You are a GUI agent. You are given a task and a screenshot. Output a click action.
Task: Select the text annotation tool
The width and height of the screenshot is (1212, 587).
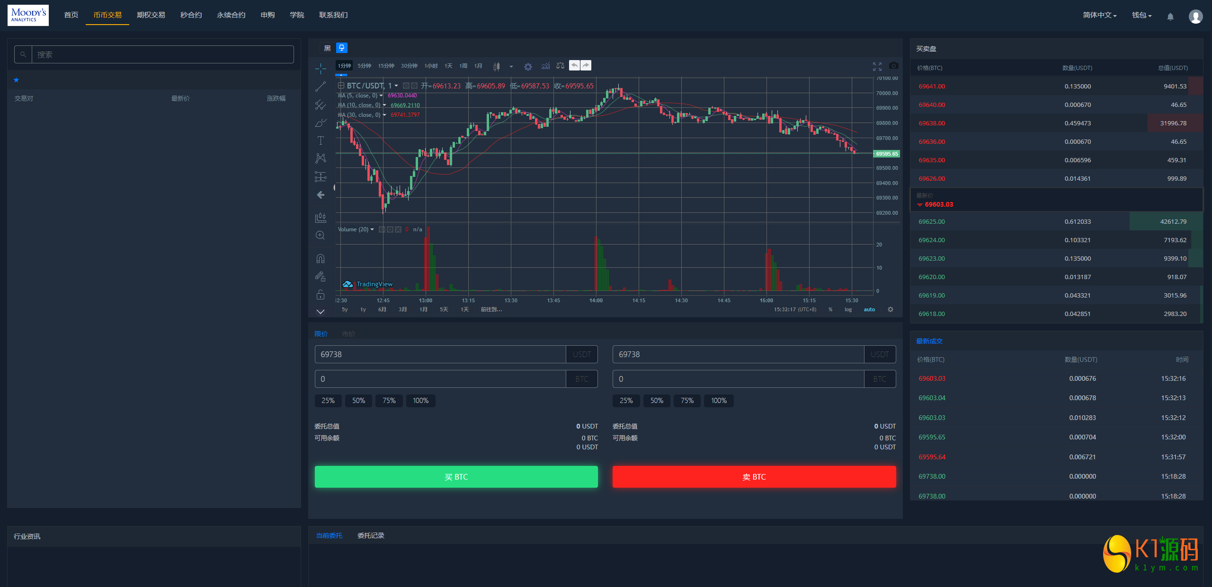click(321, 140)
